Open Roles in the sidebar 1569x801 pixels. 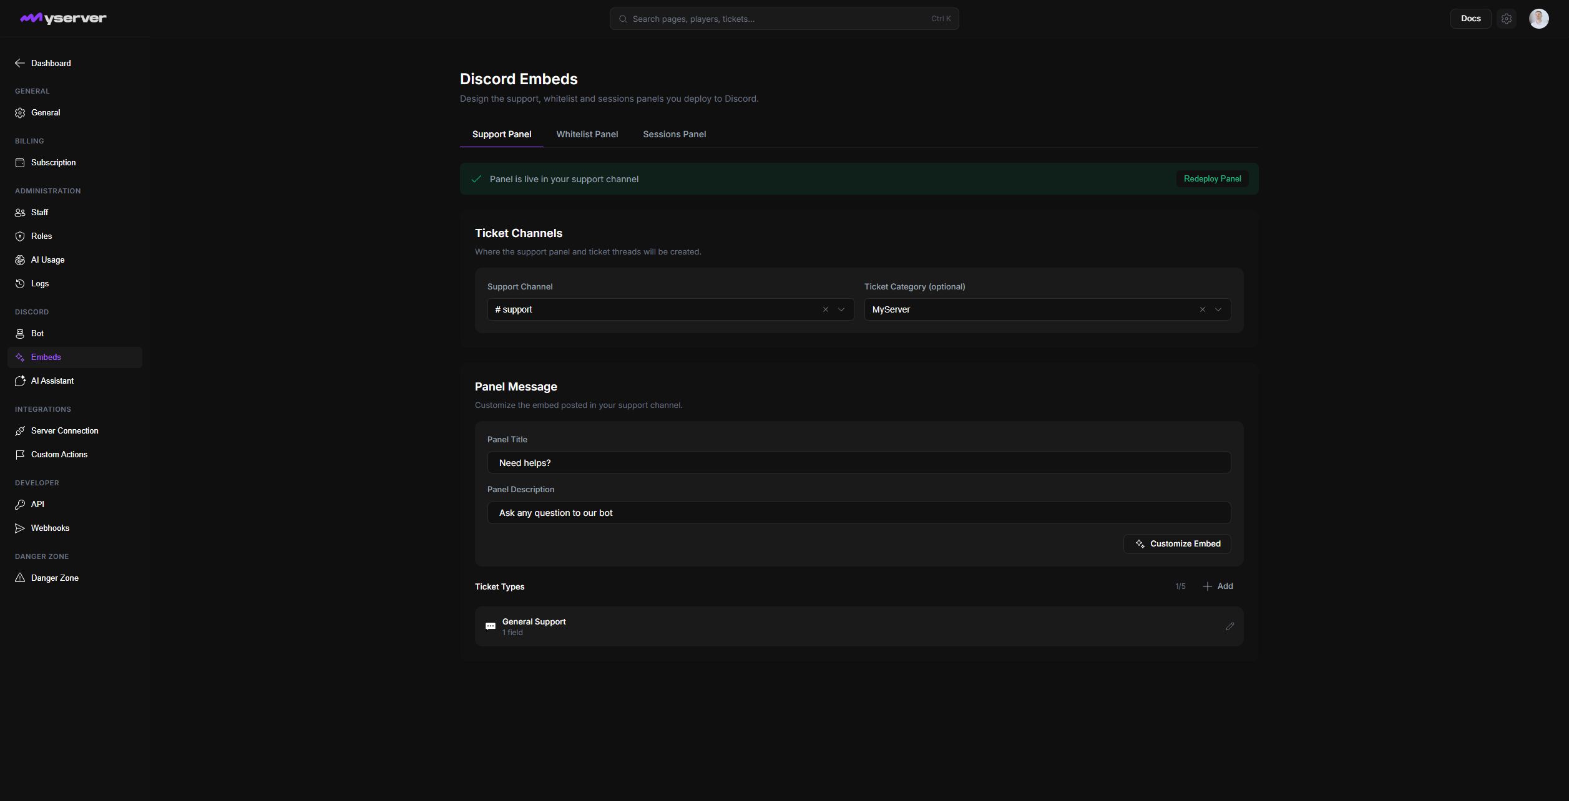(75, 236)
